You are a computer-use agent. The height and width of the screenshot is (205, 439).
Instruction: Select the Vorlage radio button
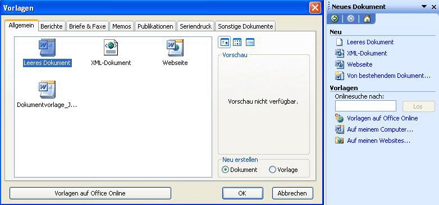click(x=272, y=170)
